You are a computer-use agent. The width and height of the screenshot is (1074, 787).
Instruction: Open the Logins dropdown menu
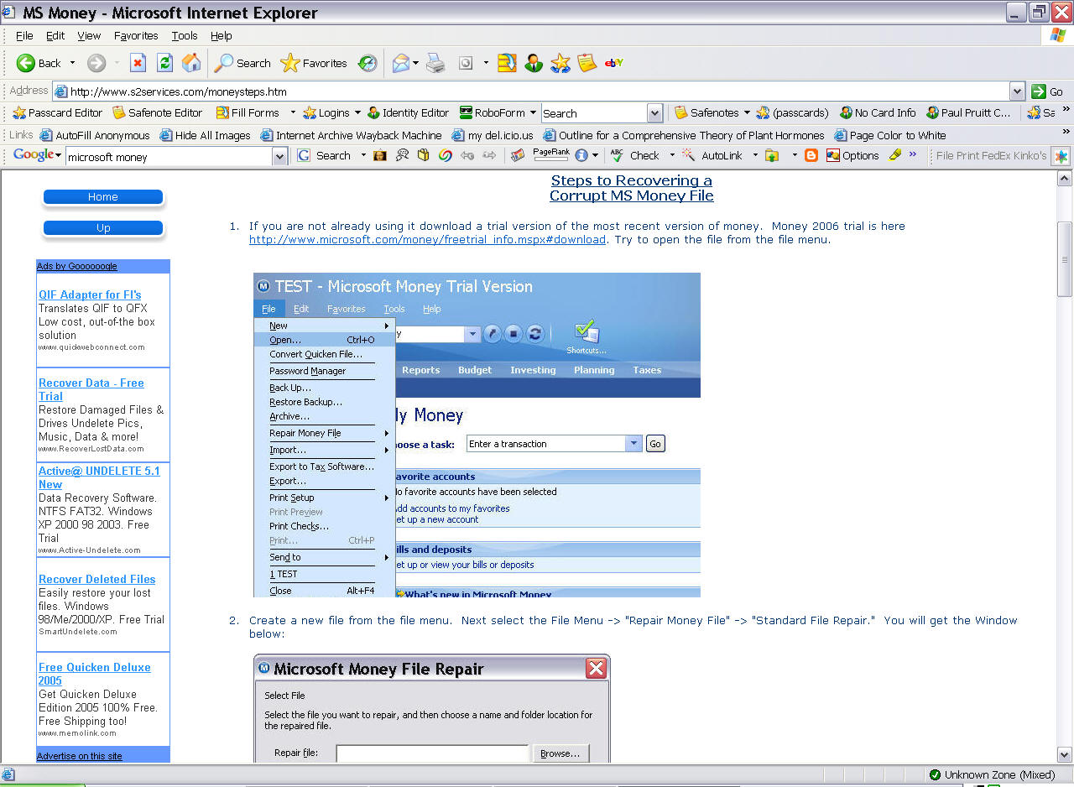point(331,112)
